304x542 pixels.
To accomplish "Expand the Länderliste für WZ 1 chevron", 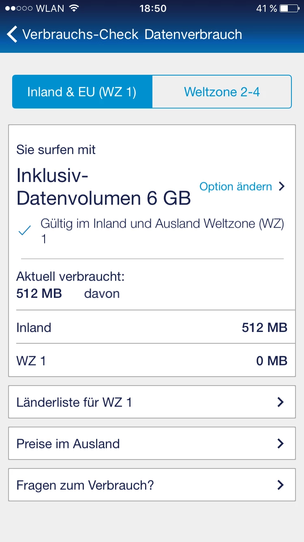I will tap(280, 402).
